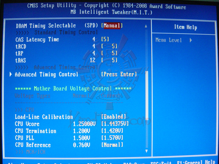Screen dimensions: 219x164
Task: Click the CAS Latency Time label
Action: coord(37,40)
